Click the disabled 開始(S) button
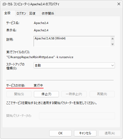 pyautogui.click(x=19, y=94)
